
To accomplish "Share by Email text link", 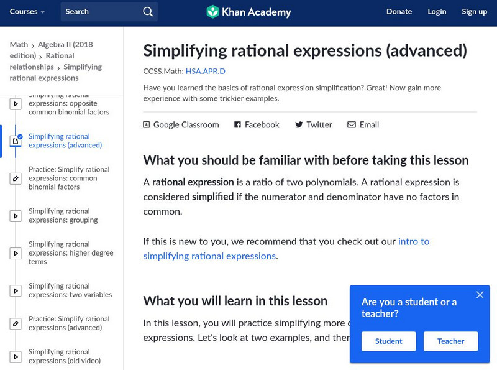I will pyautogui.click(x=369, y=125).
